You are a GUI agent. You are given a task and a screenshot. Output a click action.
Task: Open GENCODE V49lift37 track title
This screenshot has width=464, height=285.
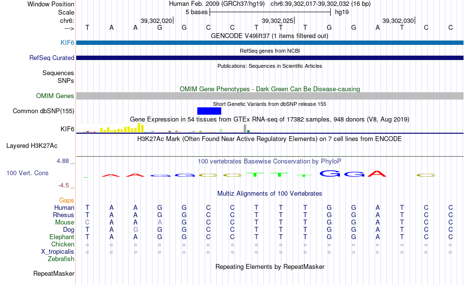coord(270,36)
